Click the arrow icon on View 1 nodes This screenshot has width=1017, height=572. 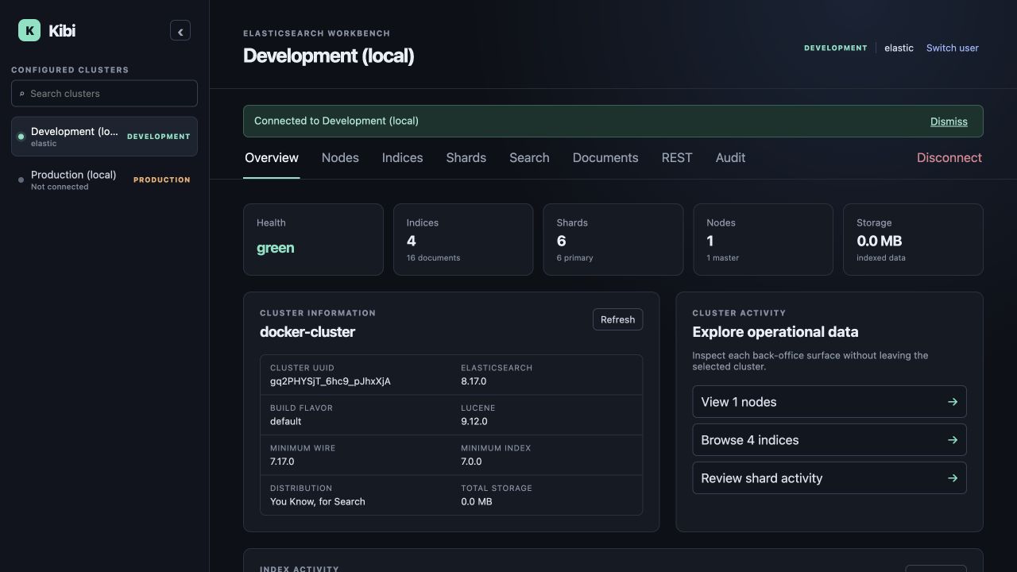(x=952, y=402)
